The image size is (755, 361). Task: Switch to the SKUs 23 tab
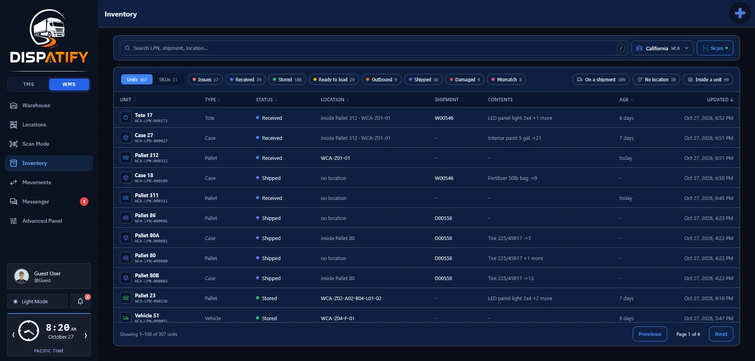[x=168, y=79]
